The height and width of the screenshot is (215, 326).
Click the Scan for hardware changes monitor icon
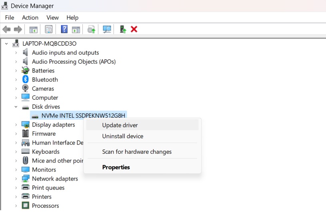pos(107,29)
